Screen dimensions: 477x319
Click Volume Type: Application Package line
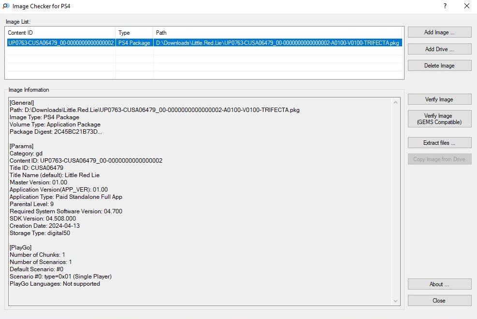tap(55, 125)
